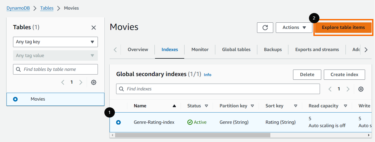This screenshot has height=142, width=375.
Task: Open the Tables panel settings gear
Action: click(94, 82)
